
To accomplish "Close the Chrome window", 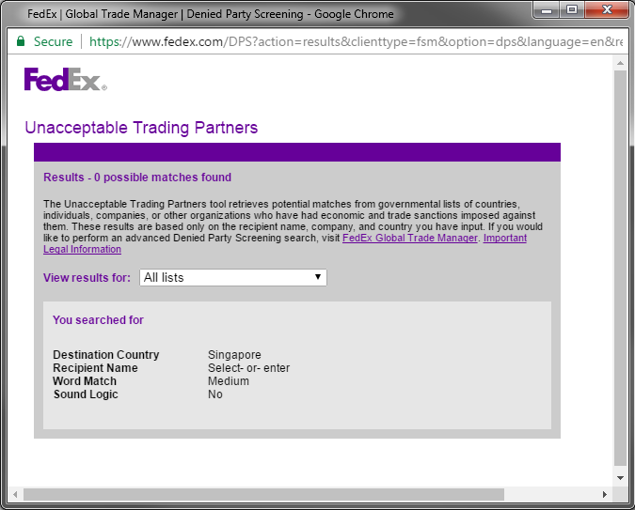I will pyautogui.click(x=606, y=10).
